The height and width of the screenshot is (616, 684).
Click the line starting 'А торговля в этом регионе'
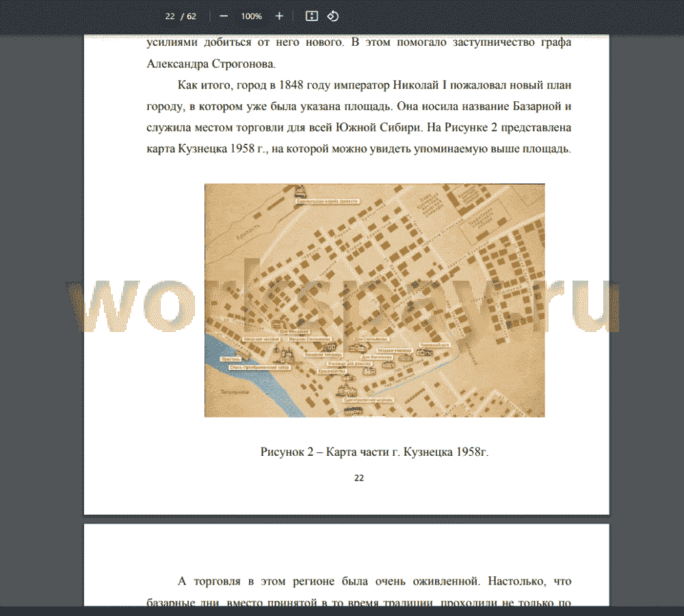click(x=374, y=581)
